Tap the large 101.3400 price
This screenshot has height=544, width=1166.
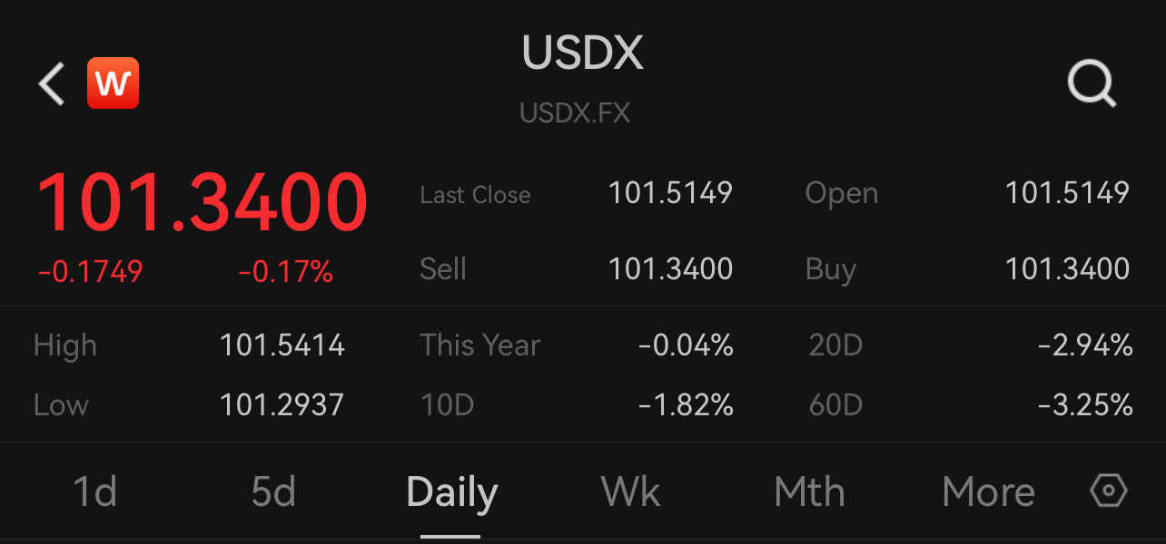202,203
